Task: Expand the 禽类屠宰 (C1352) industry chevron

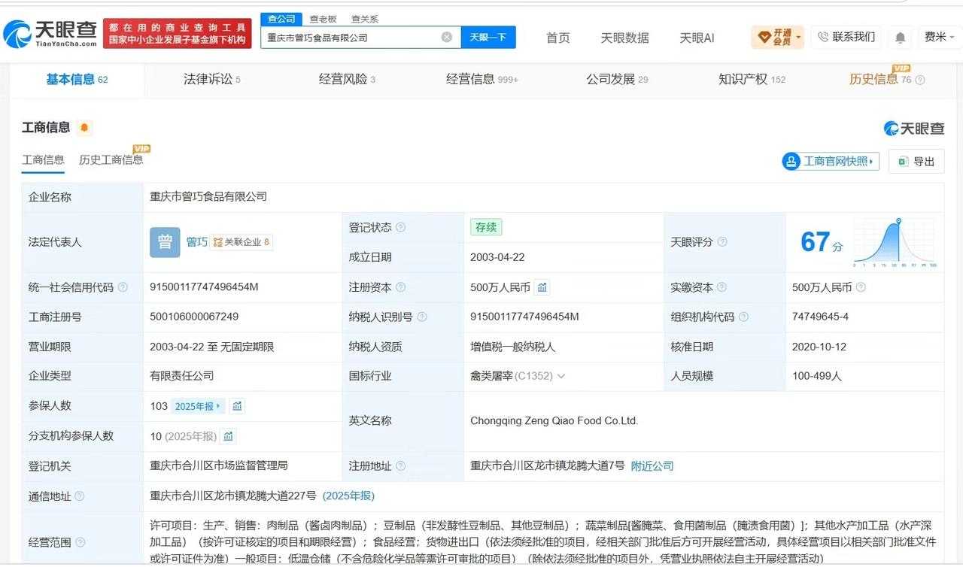Action: point(560,376)
